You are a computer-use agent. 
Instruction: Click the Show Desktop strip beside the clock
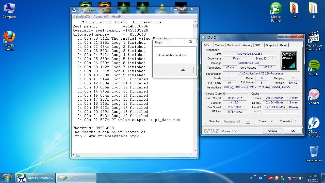pos(323,178)
